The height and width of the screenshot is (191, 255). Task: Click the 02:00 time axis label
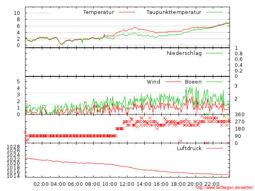coord(41,184)
